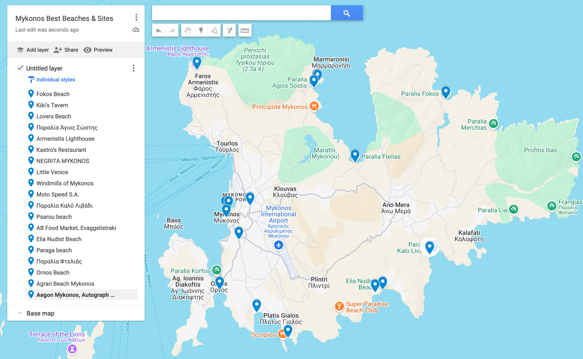Select AB Food Market, Evaggelistraki entry
This screenshot has width=583, height=359.
point(82,228)
